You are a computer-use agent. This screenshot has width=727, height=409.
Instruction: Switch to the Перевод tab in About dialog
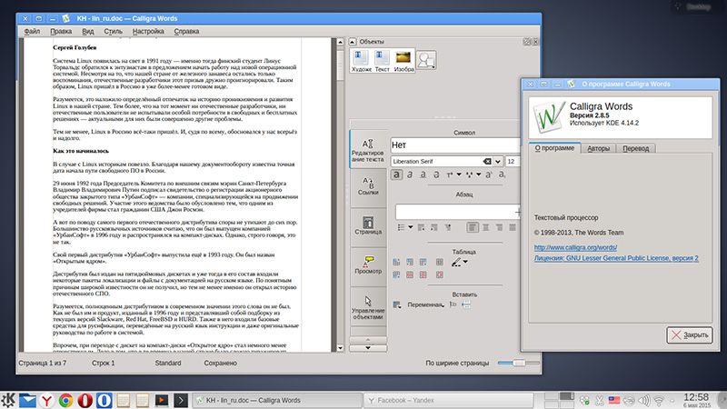[635, 148]
